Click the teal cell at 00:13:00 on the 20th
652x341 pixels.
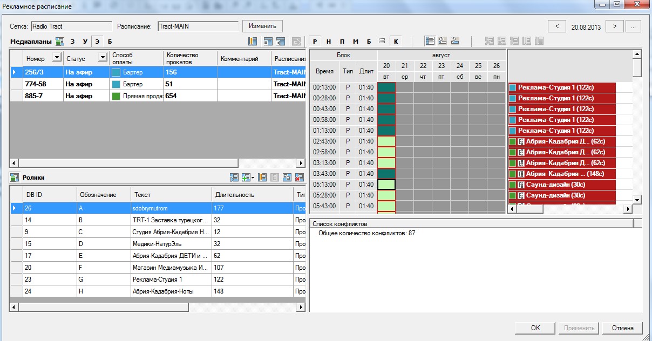386,87
